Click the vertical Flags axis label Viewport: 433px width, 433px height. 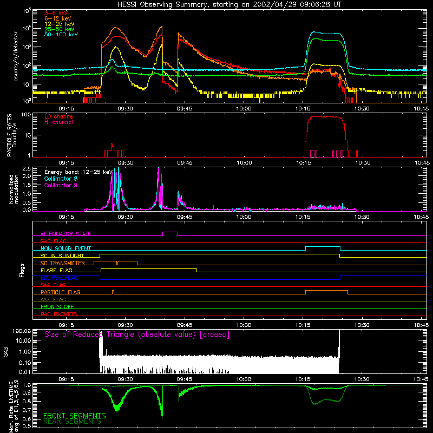click(22, 270)
